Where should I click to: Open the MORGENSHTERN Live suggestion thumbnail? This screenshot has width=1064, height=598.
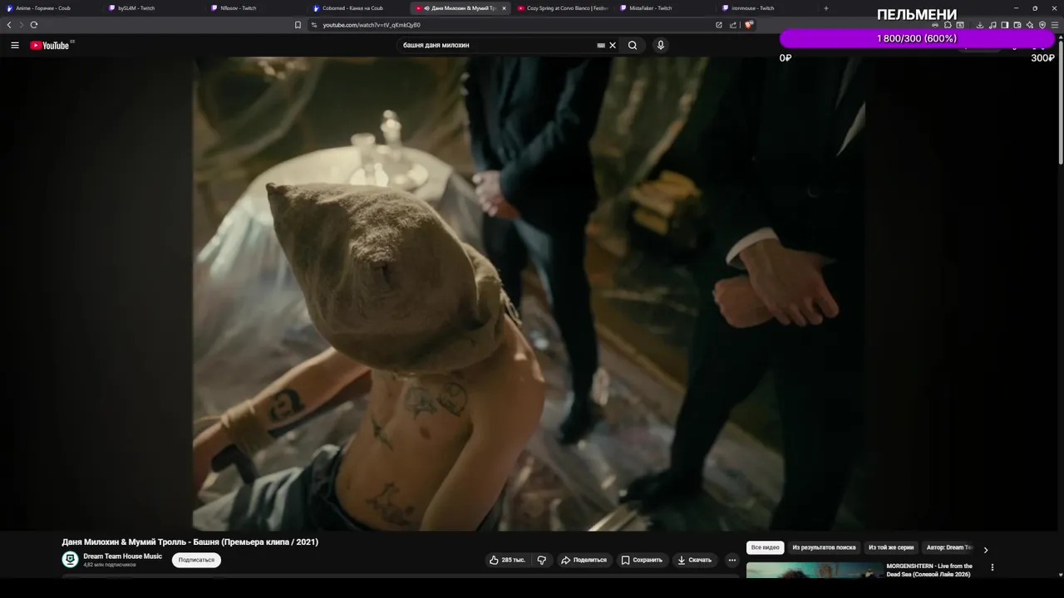(815, 571)
